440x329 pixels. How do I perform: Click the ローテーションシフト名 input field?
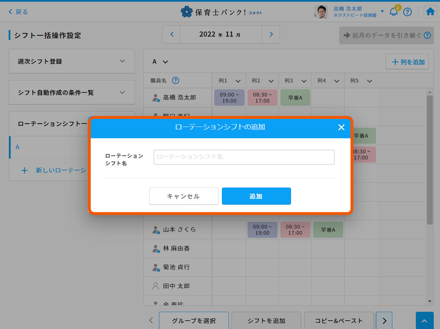click(244, 157)
